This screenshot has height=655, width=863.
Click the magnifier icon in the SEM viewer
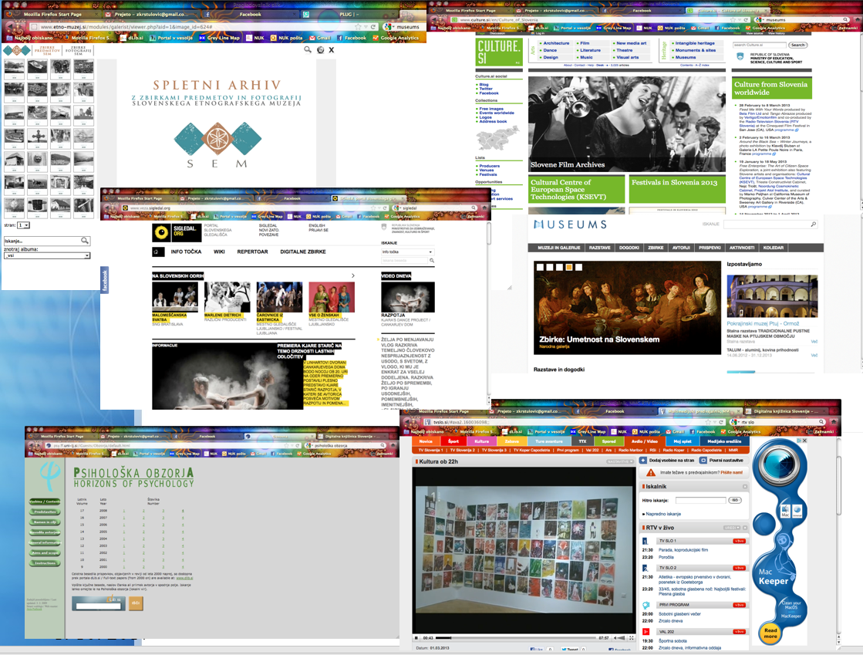(308, 49)
